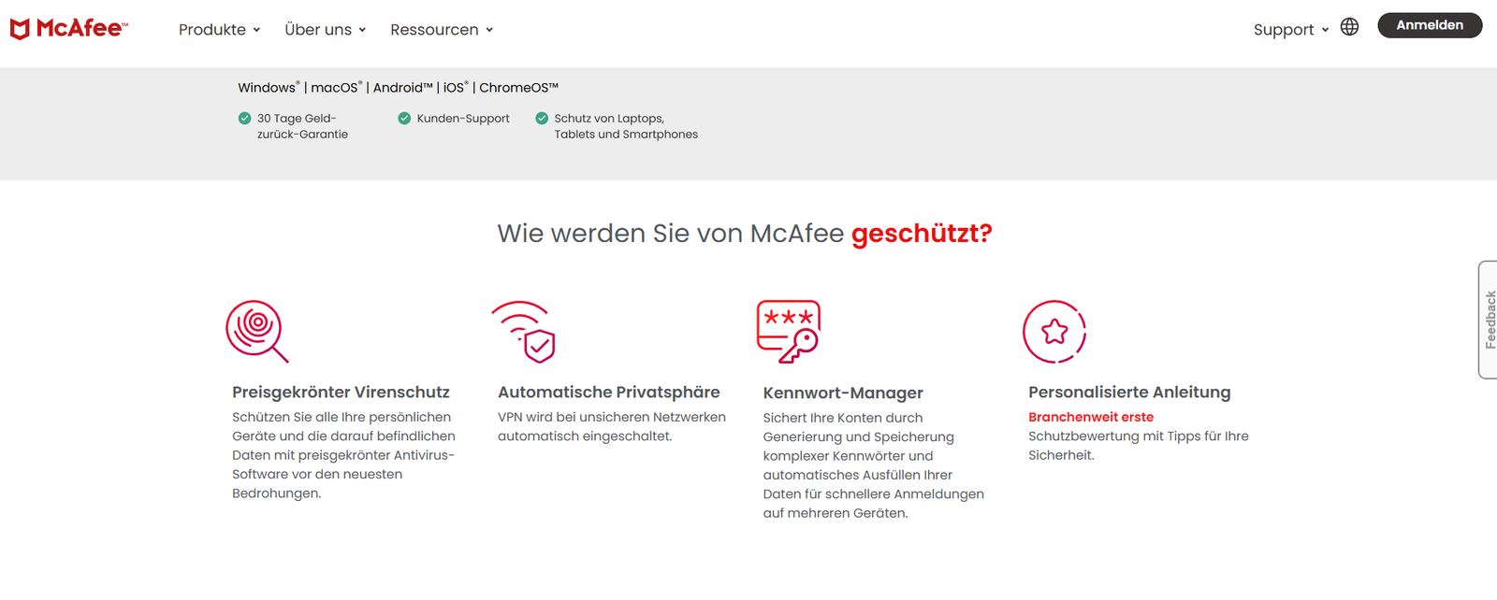The image size is (1497, 600).
Task: Expand the Über uns menu
Action: 325,30
